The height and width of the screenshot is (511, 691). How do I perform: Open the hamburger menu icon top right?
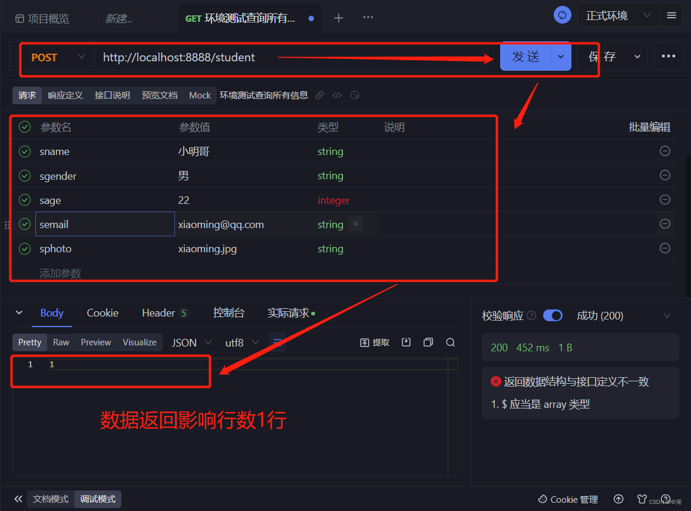(x=672, y=16)
